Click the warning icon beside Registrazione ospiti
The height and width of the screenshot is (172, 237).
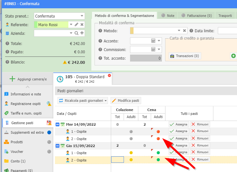tap(49, 104)
